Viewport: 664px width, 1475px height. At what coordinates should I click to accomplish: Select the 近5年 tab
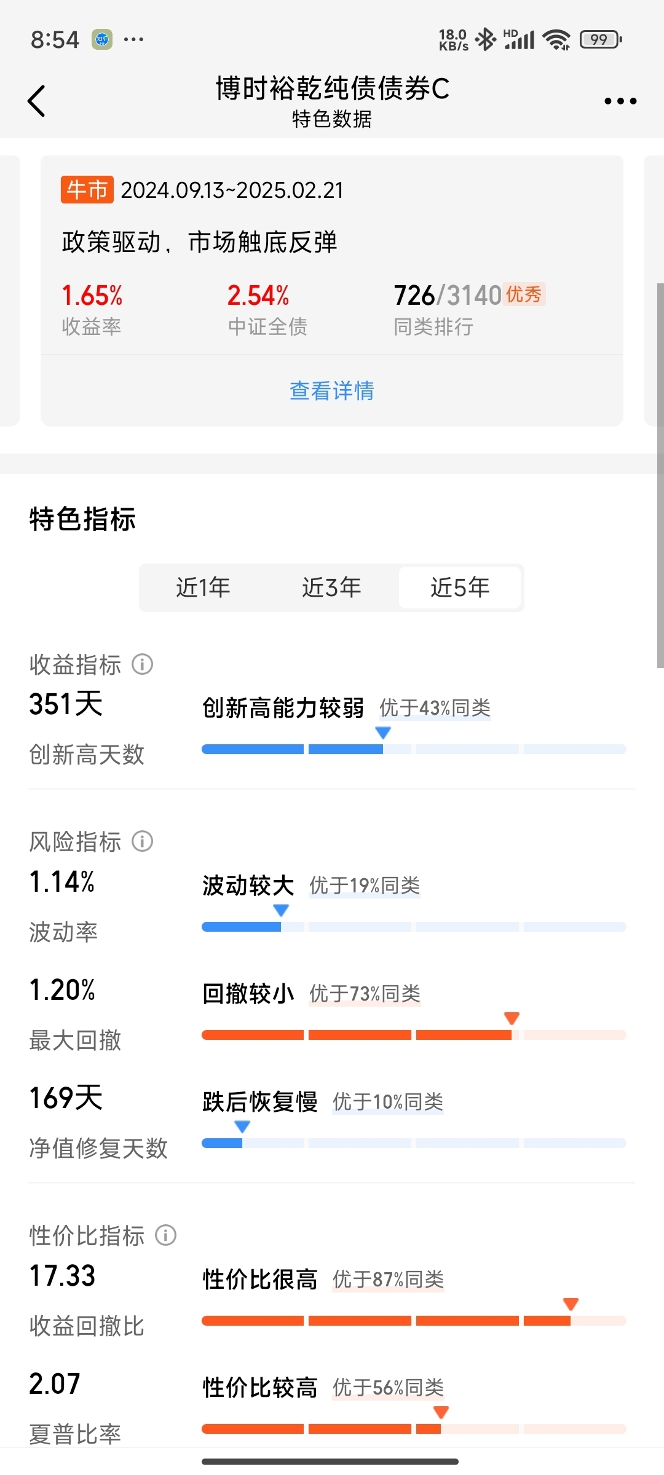(x=460, y=588)
